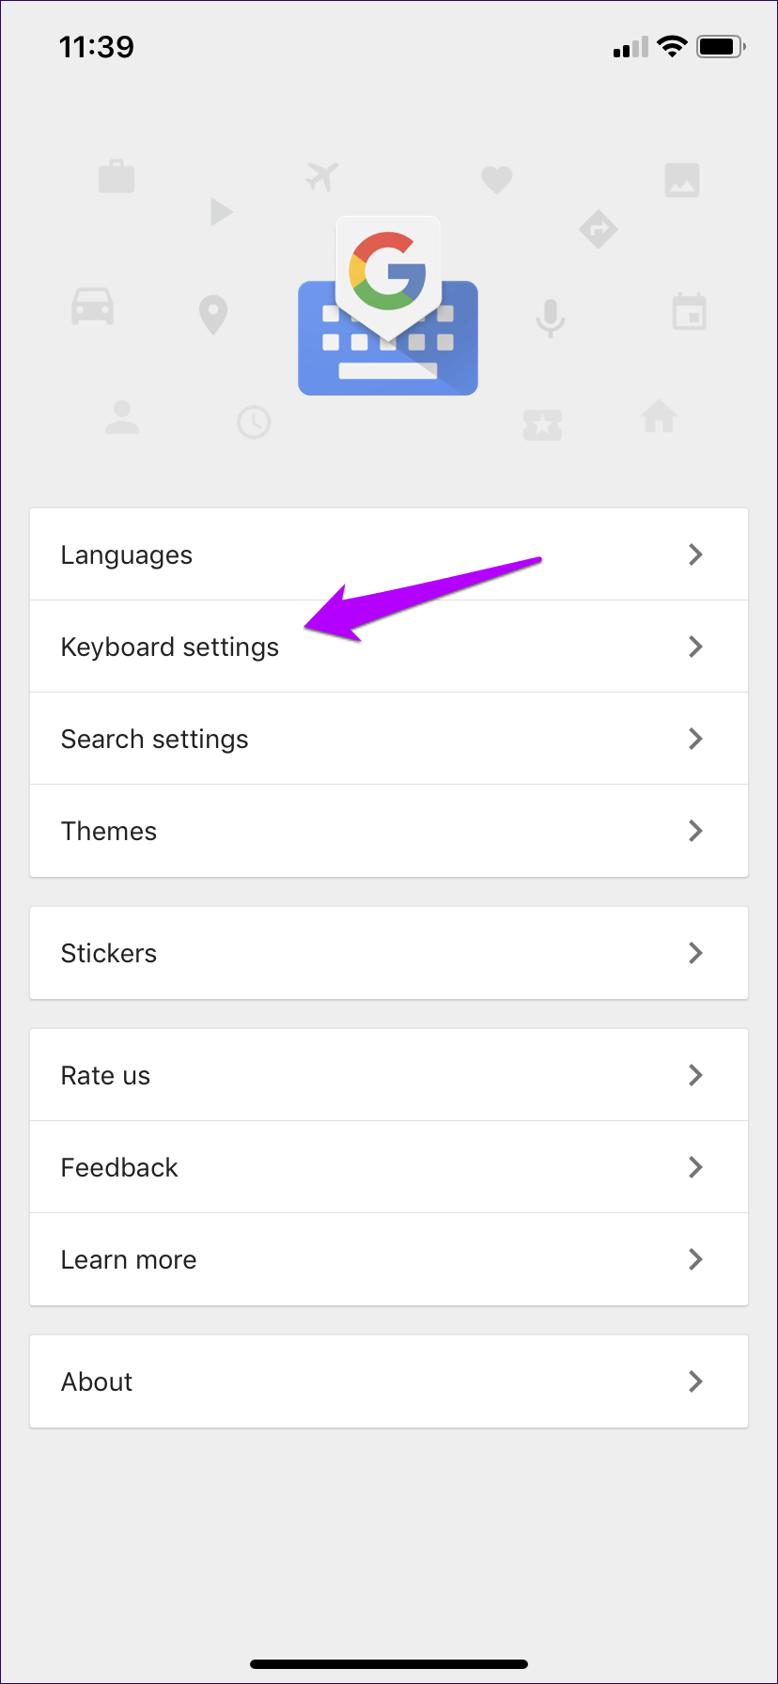The width and height of the screenshot is (778, 1684).
Task: Open Keyboard settings
Action: [x=170, y=647]
